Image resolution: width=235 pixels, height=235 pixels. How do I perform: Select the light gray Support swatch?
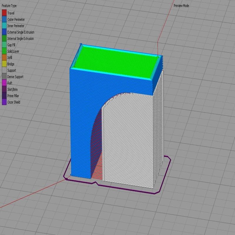pyautogui.click(x=4, y=70)
